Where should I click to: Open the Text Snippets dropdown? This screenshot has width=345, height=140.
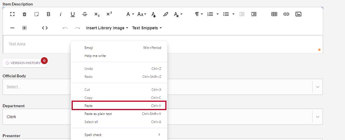pos(147,28)
